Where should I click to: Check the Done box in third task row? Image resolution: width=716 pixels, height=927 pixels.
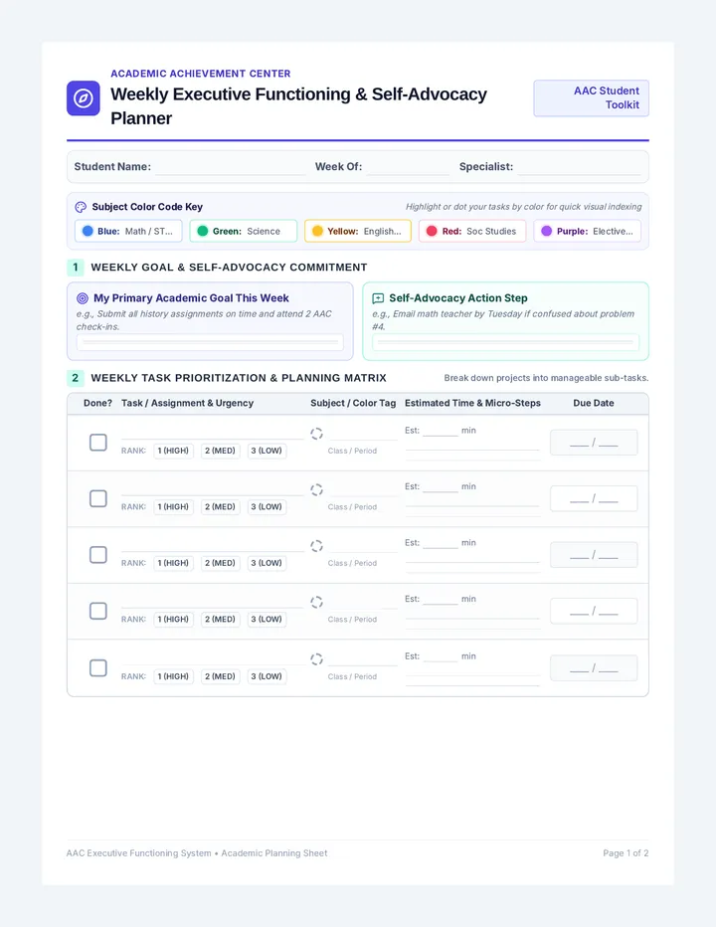point(98,555)
